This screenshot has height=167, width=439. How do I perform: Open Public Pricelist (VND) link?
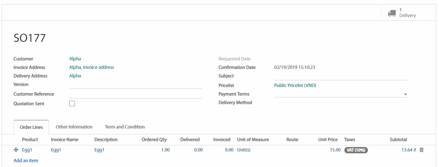tap(295, 86)
